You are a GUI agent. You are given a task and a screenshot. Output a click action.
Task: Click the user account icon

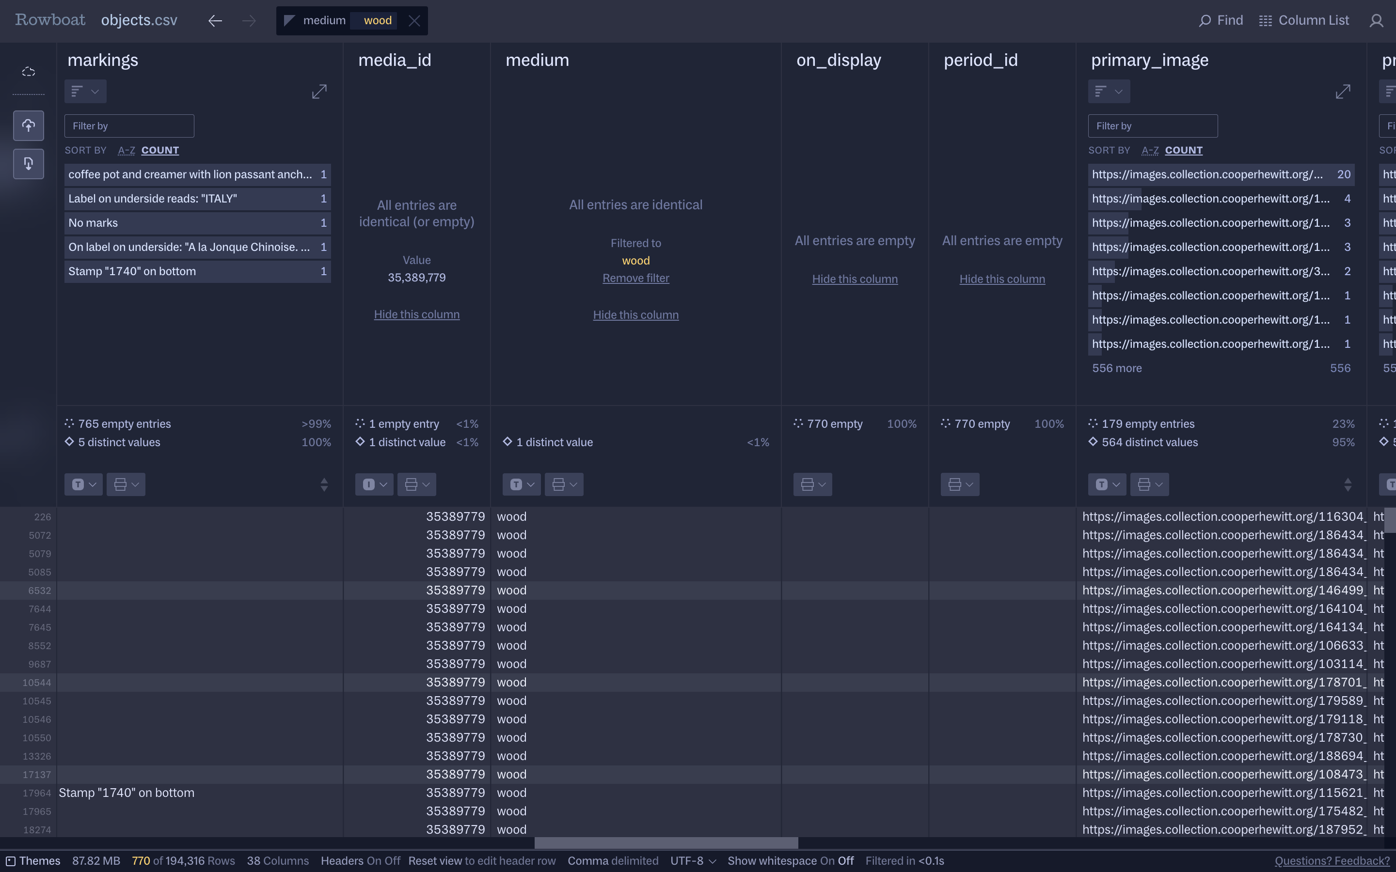pos(1377,21)
